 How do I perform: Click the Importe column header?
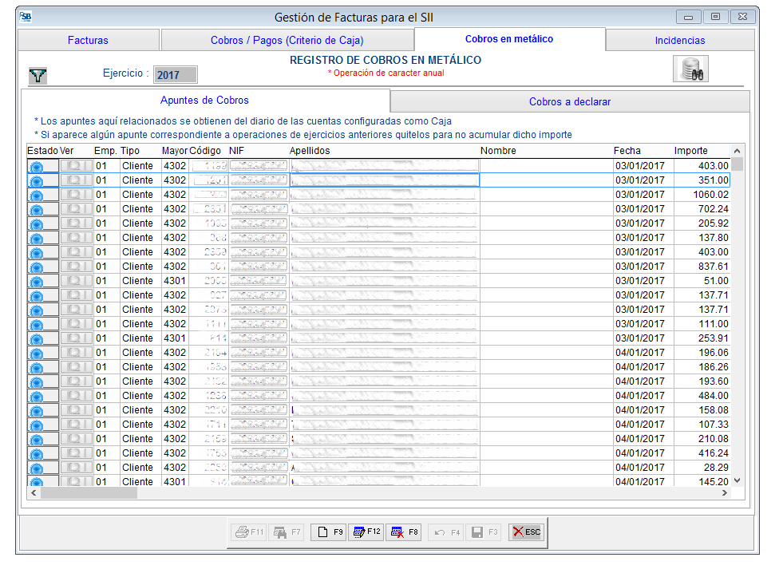(x=690, y=151)
